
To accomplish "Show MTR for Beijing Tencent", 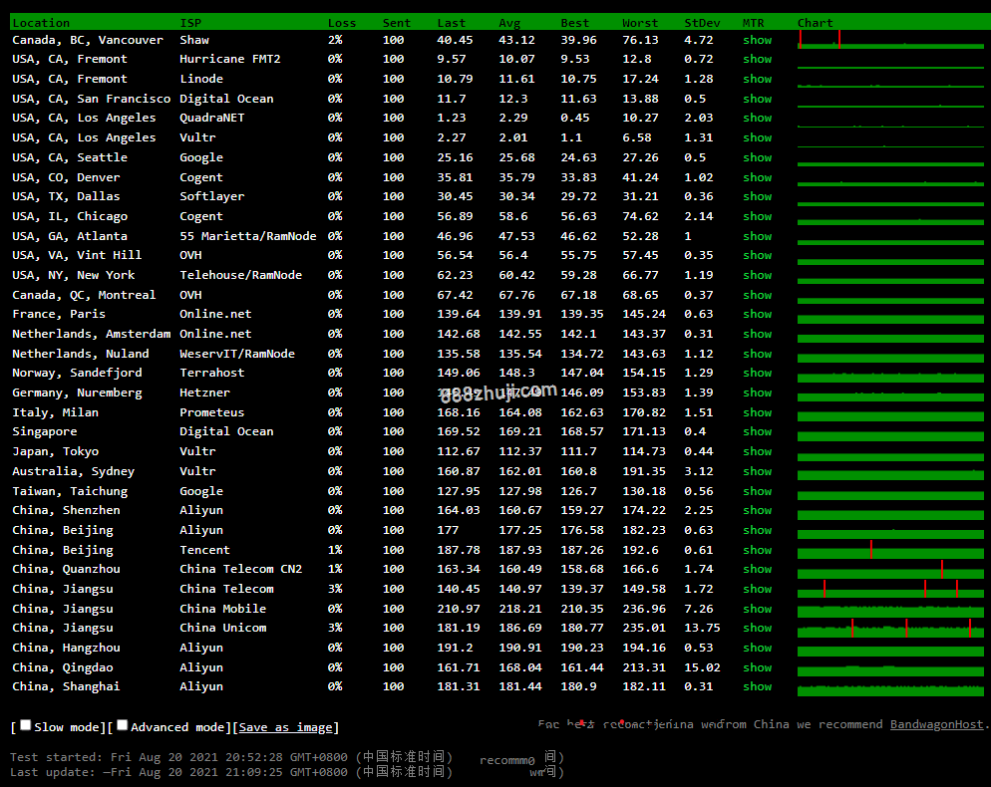I will tap(757, 550).
